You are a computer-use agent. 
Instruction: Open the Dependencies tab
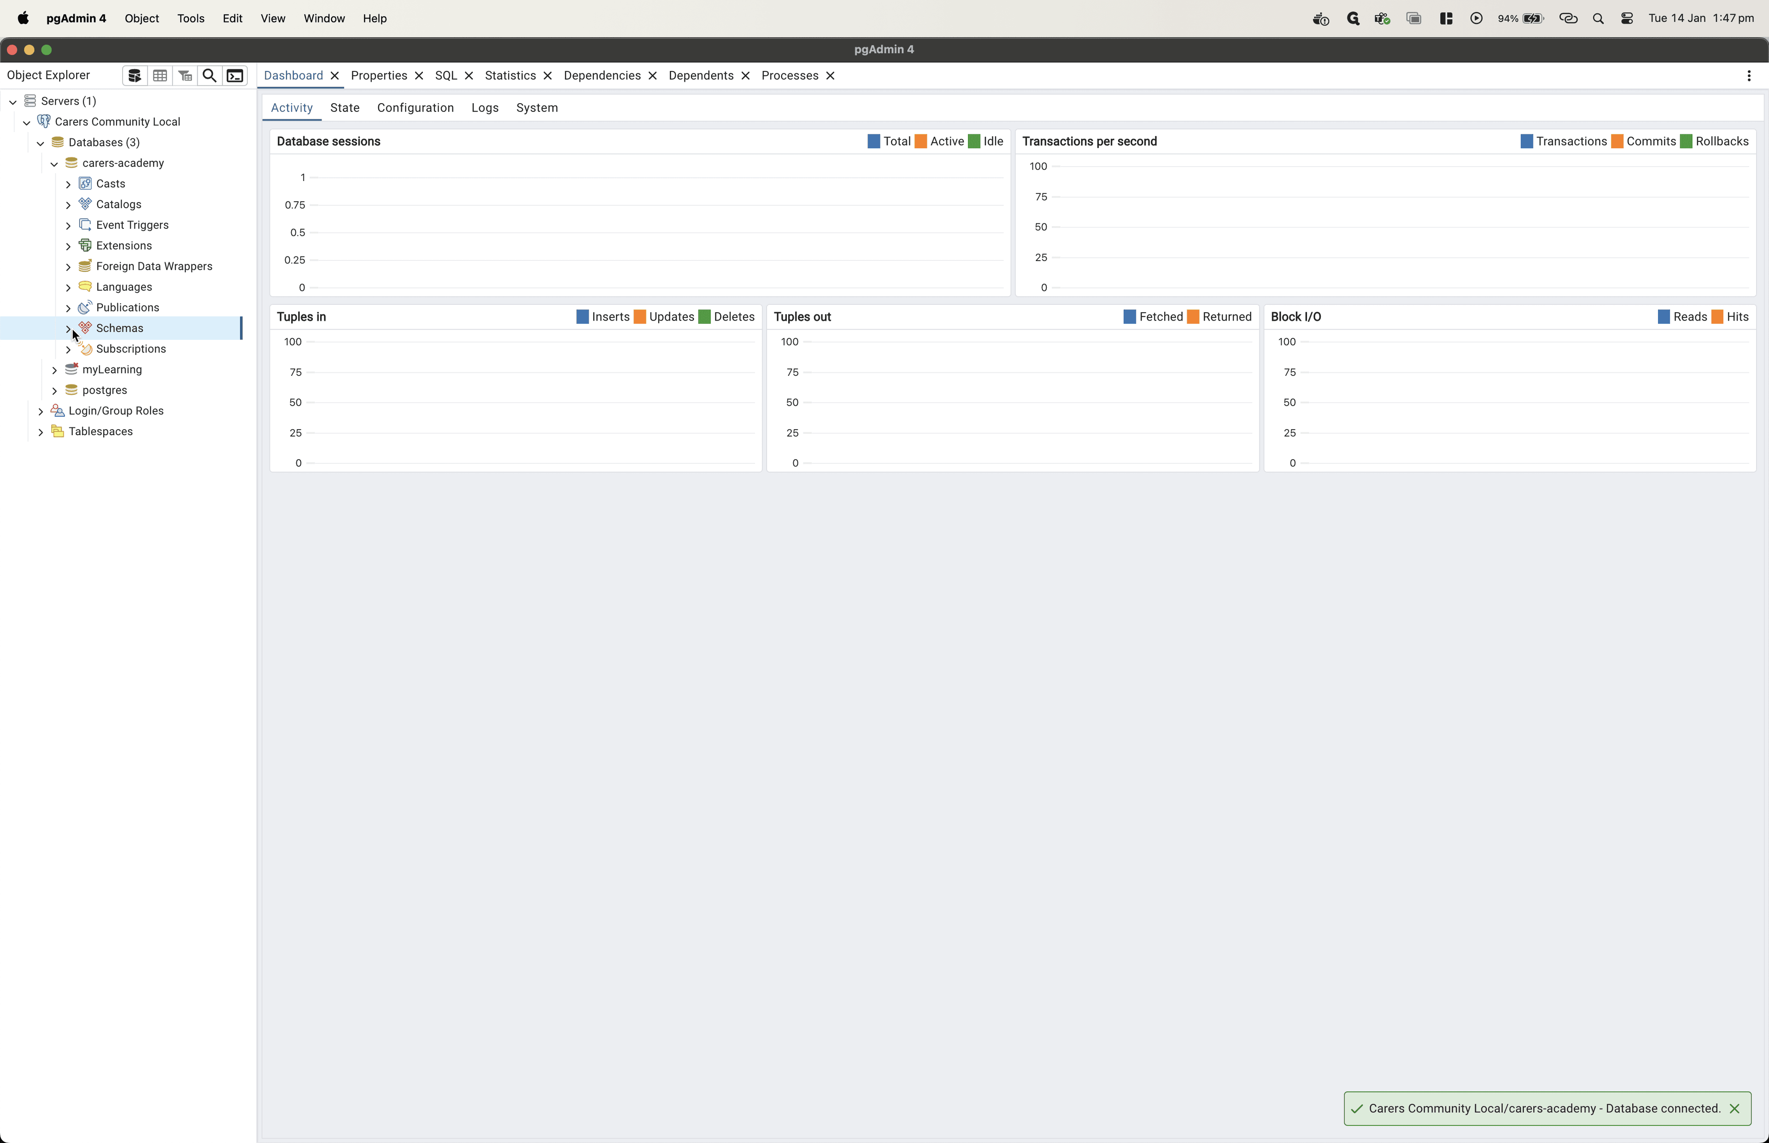(x=602, y=76)
